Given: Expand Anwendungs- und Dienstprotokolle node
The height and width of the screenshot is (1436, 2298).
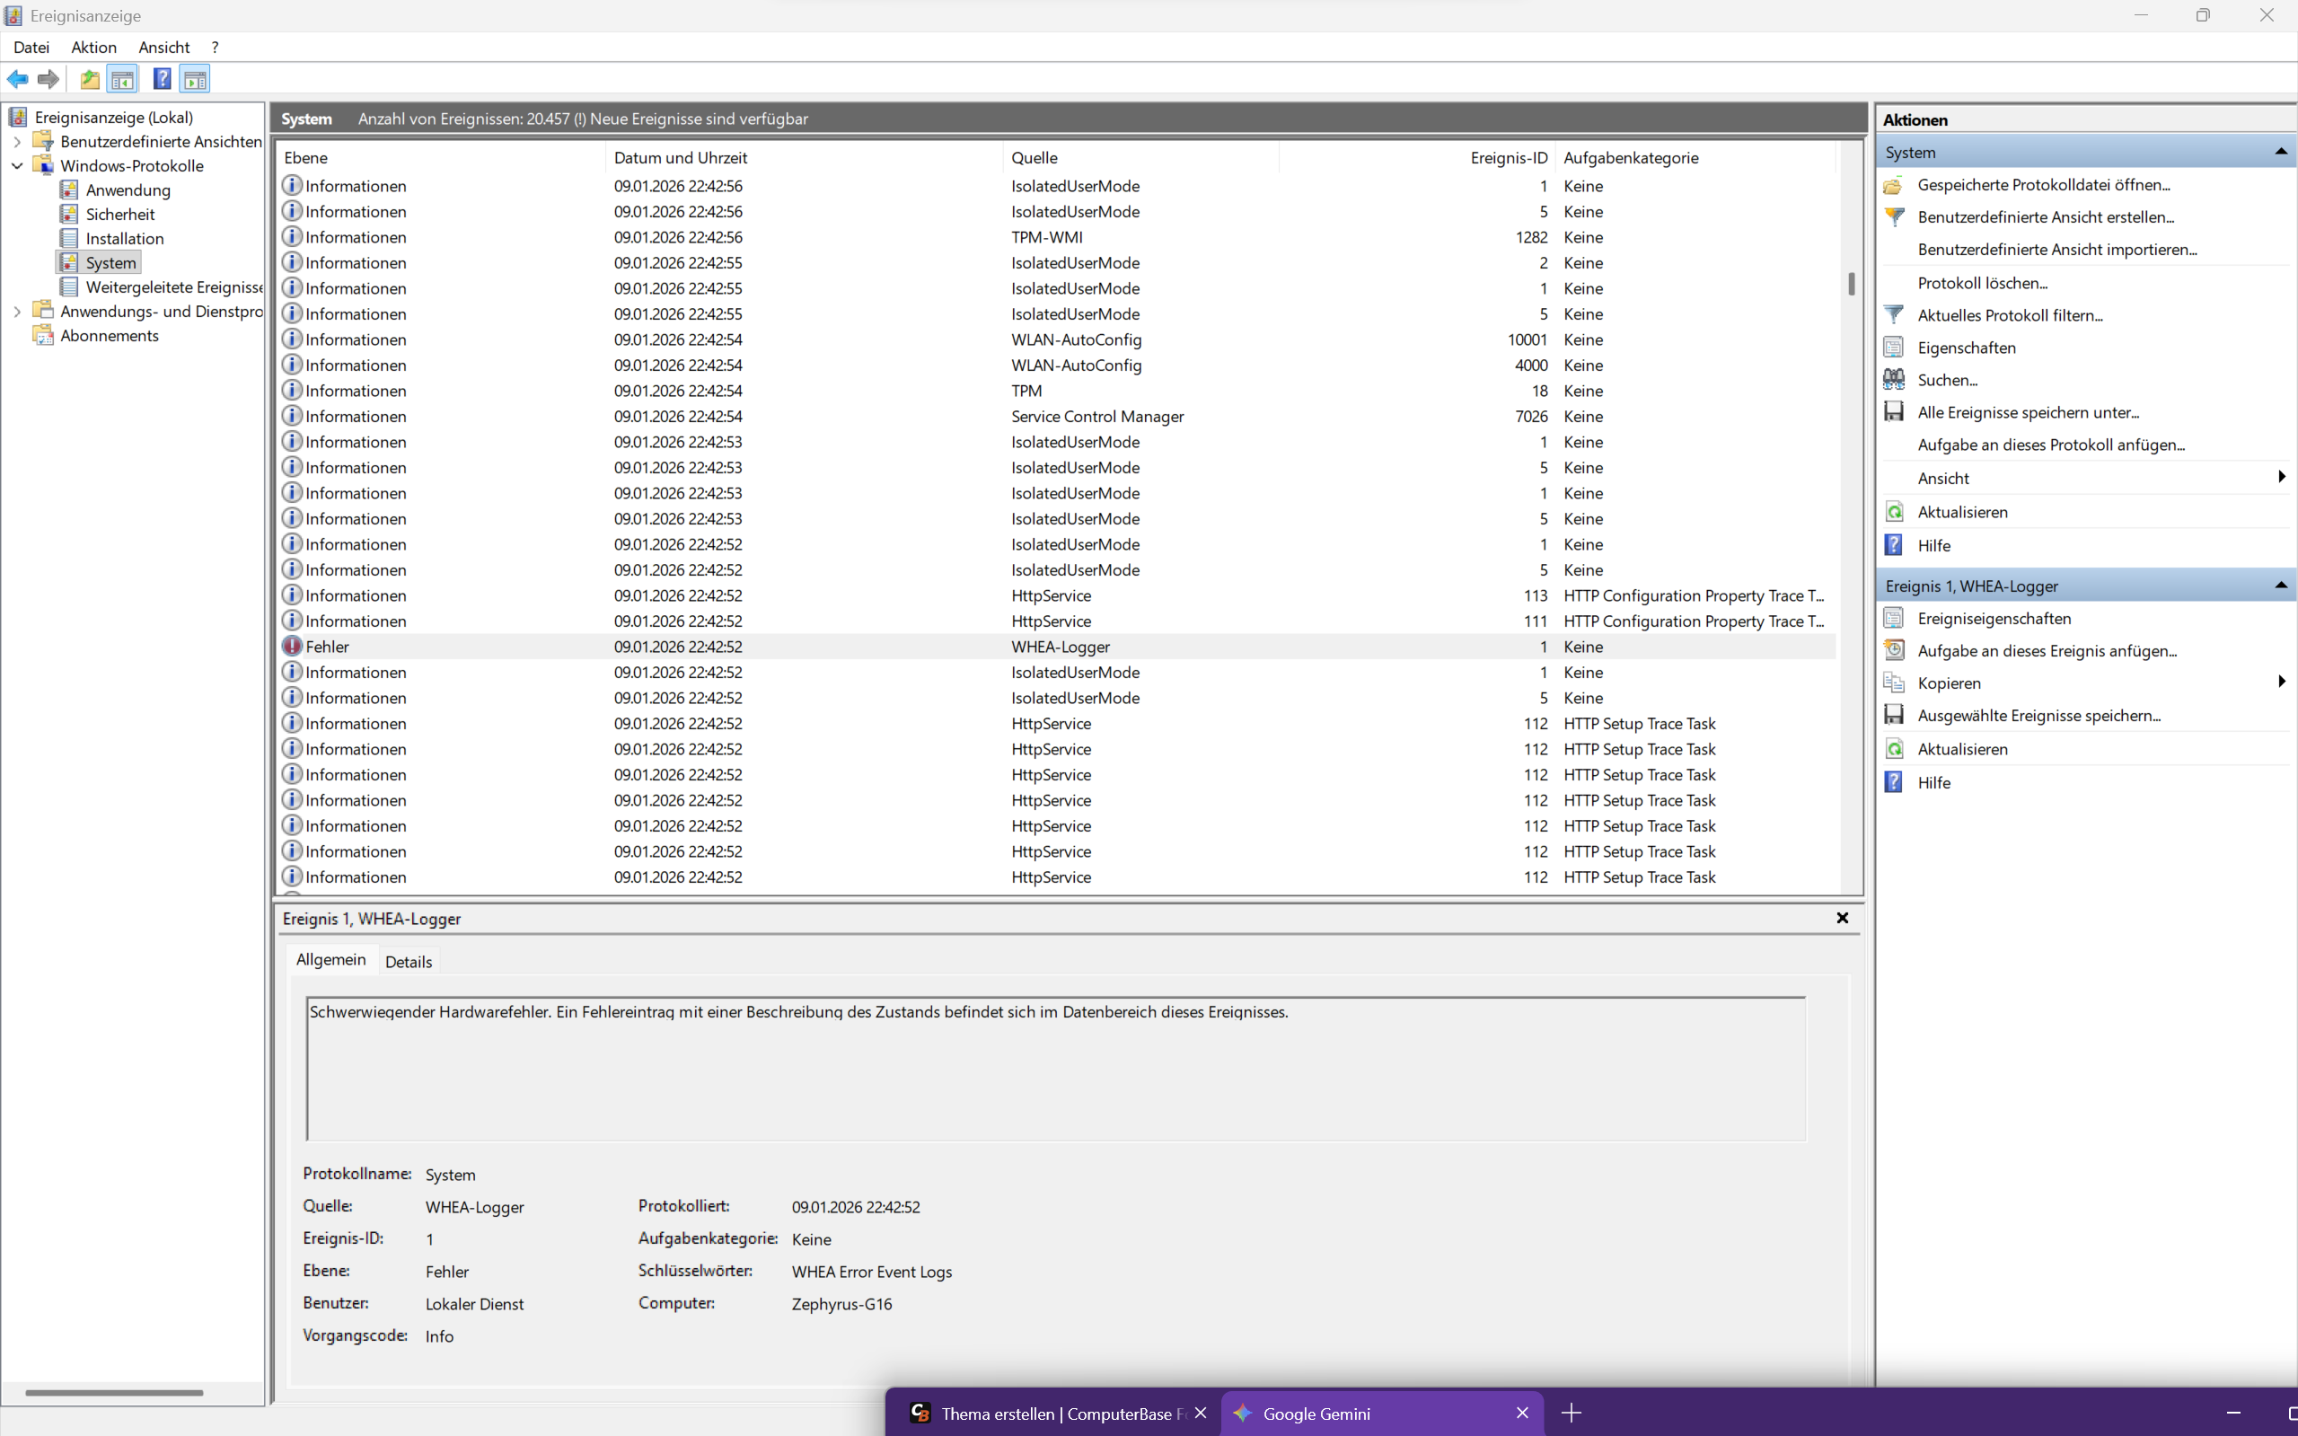Looking at the screenshot, I should [17, 312].
